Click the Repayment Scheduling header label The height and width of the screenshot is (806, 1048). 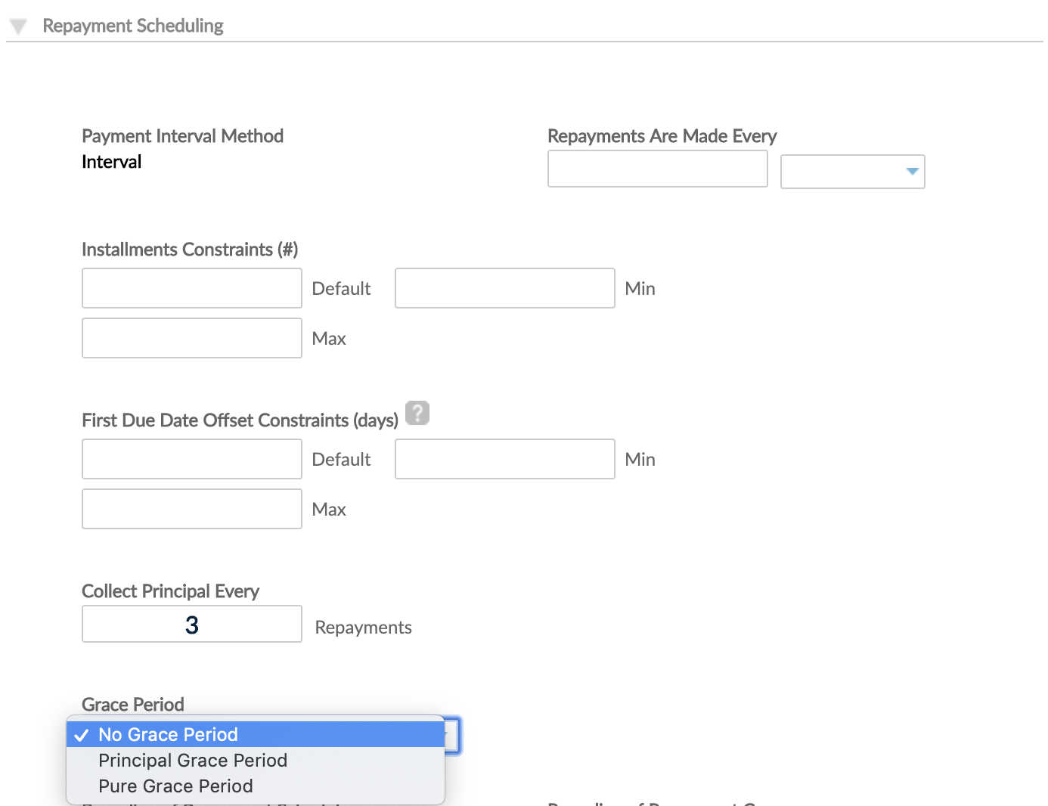(x=133, y=25)
